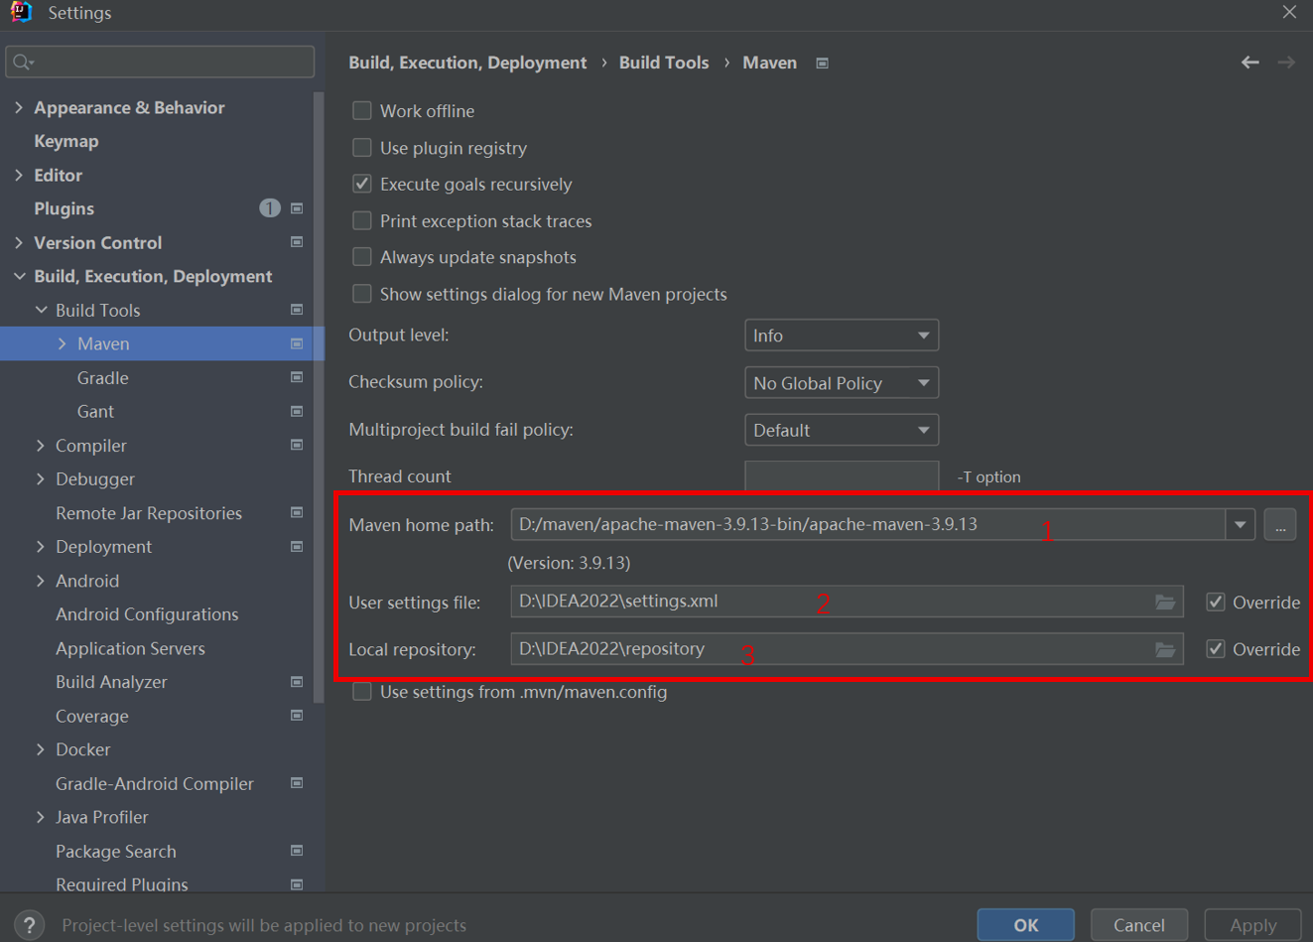Enable Always update snapshots

(362, 257)
